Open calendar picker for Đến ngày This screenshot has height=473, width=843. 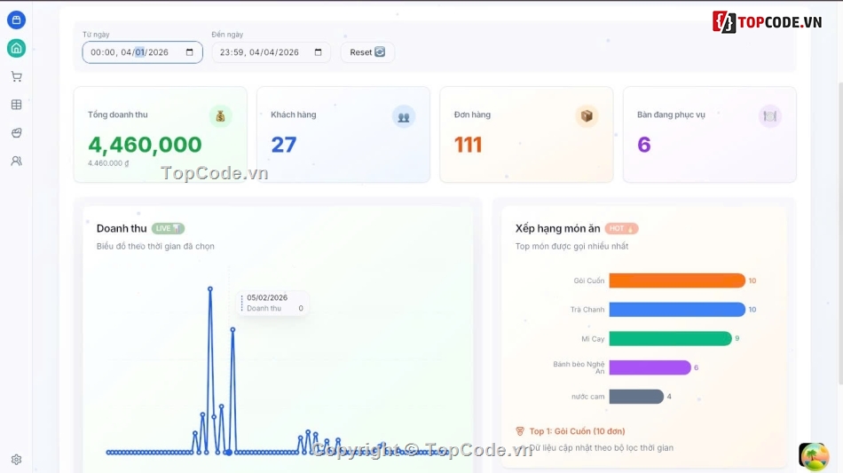318,52
